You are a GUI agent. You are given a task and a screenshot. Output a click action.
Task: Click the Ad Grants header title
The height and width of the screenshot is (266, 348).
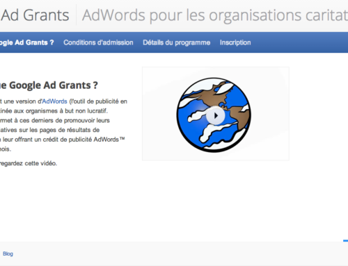pyautogui.click(x=35, y=15)
